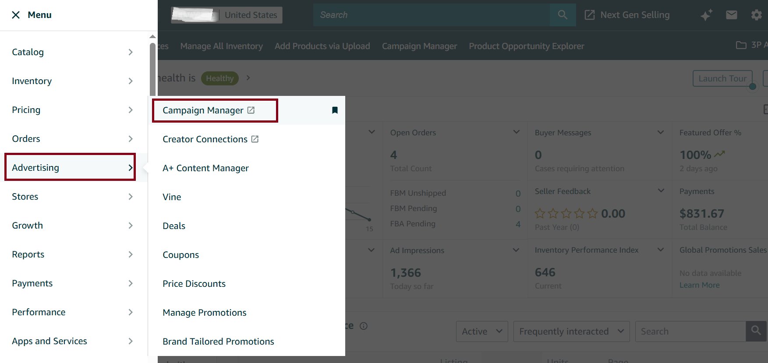Open the Campaign Manager top bar link
This screenshot has width=768, height=363.
coord(419,46)
